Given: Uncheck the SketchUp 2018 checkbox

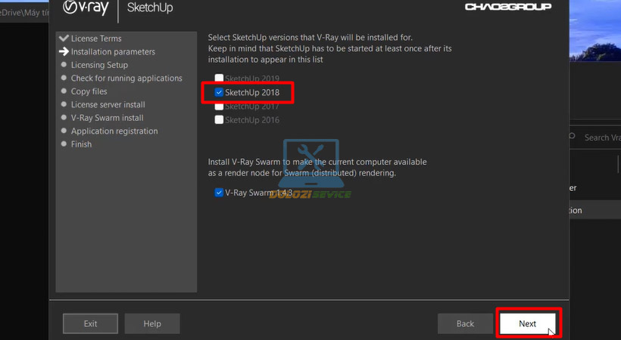Looking at the screenshot, I should click(x=220, y=92).
